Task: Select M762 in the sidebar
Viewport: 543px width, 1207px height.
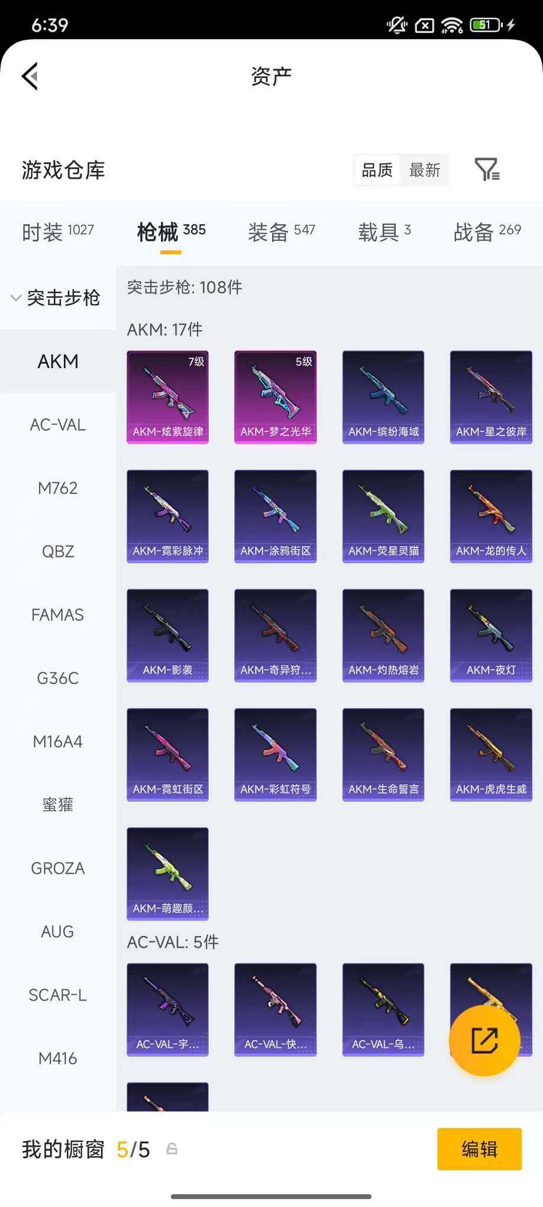Action: click(x=58, y=488)
